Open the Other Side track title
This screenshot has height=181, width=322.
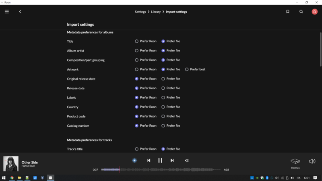pyautogui.click(x=29, y=162)
